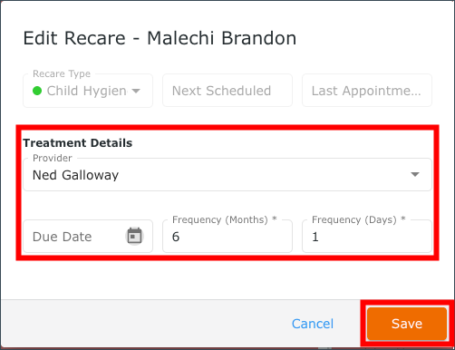Click the Frequency (Months) label

tap(225, 219)
